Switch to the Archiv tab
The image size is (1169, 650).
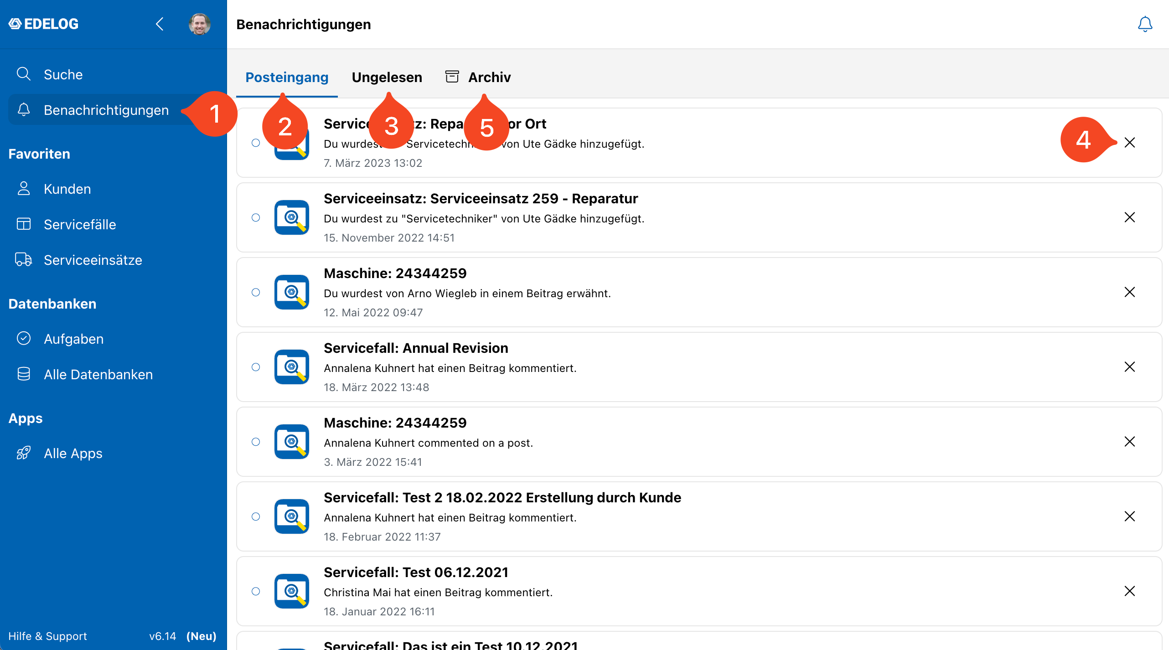coord(478,77)
